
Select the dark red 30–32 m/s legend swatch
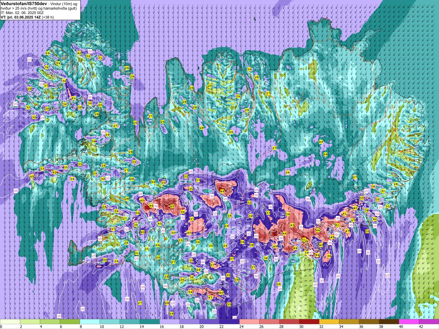pyautogui.click(x=309, y=322)
